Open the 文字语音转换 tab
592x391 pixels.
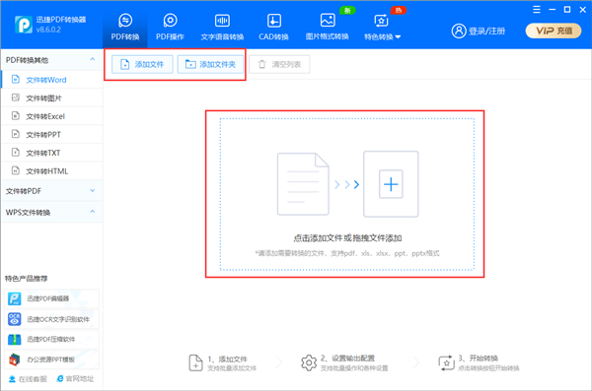(x=222, y=27)
